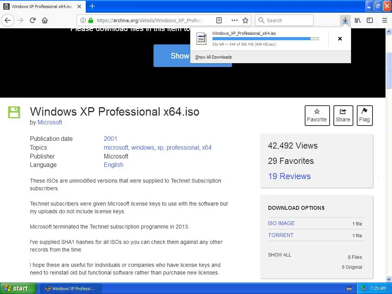
Task: Open the windows topic link
Action: tap(142, 147)
